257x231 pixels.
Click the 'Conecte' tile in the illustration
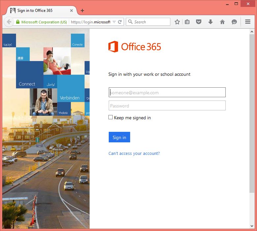click(78, 41)
